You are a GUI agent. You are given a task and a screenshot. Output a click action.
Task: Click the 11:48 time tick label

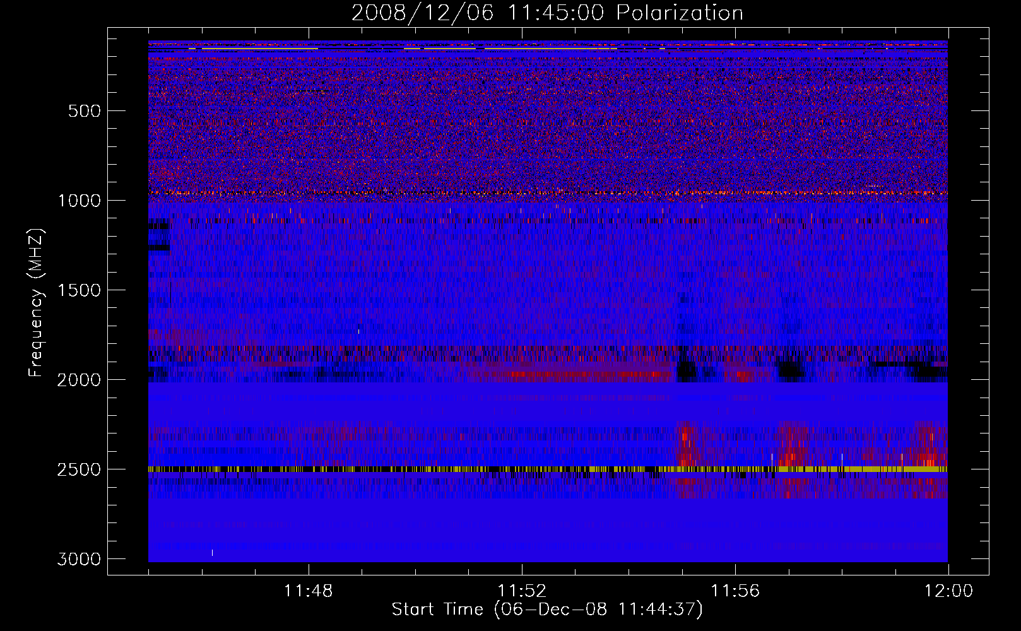309,591
